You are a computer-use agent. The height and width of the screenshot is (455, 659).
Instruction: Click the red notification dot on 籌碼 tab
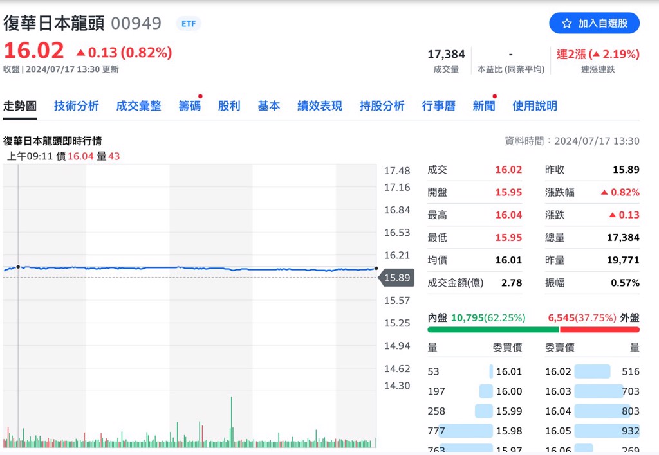point(201,96)
